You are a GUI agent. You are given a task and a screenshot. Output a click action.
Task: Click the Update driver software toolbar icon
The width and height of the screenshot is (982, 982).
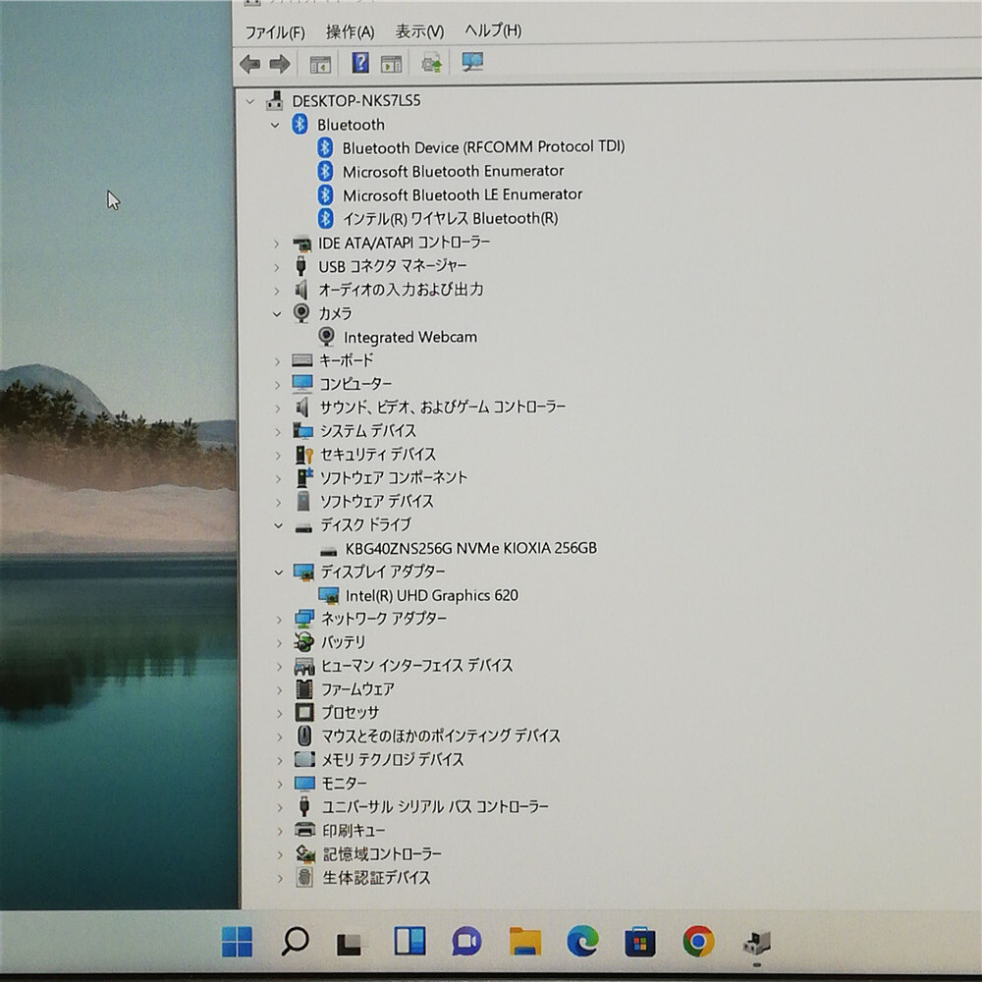coord(431,63)
